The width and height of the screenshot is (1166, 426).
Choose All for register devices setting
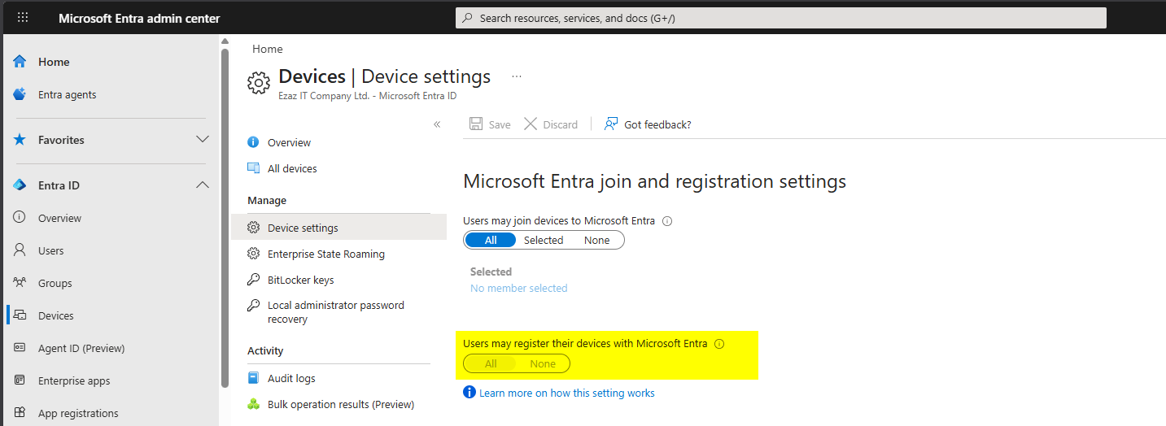491,363
